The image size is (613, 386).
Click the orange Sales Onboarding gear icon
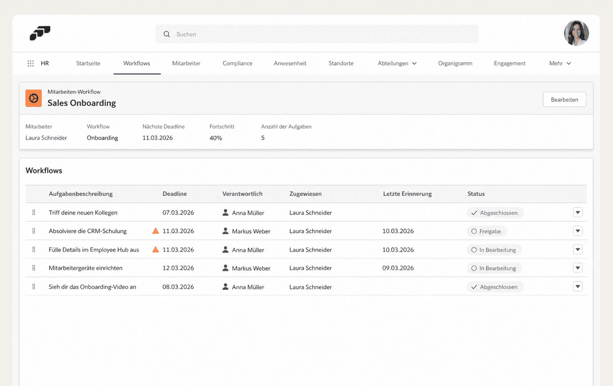(34, 98)
